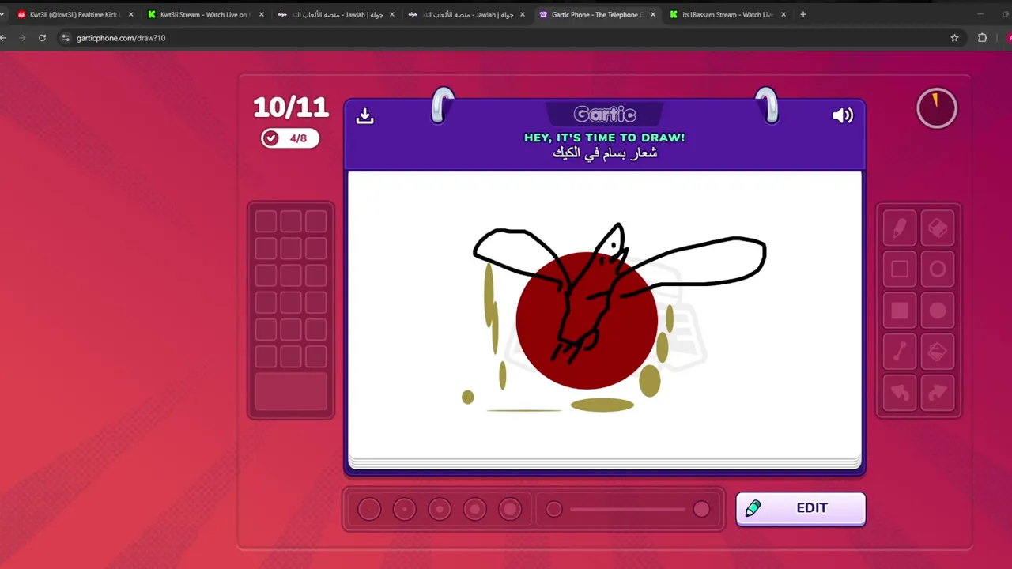View site information icon beside the URL
1012x569 pixels.
pyautogui.click(x=66, y=37)
